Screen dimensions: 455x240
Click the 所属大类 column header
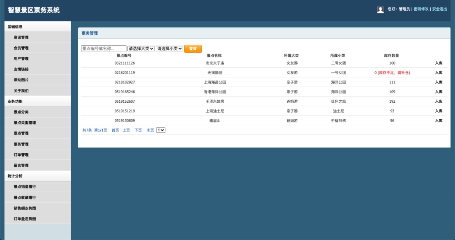tap(291, 55)
